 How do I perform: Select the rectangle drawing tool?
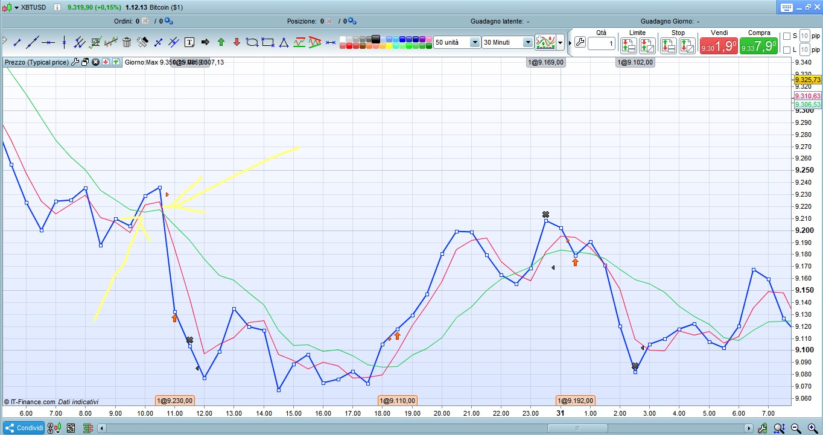click(x=268, y=42)
